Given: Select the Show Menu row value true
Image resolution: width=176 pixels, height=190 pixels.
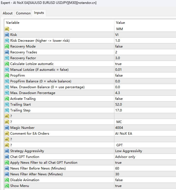Looking at the screenshot, I should [118, 186].
